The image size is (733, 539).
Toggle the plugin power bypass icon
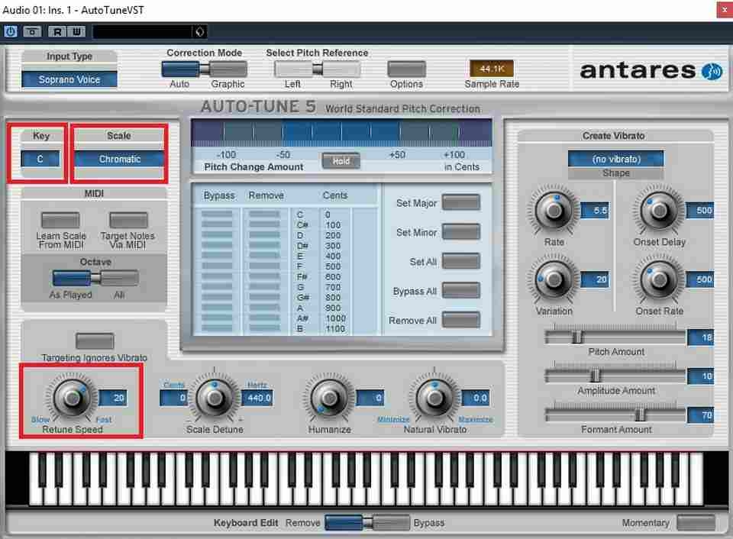tap(10, 31)
